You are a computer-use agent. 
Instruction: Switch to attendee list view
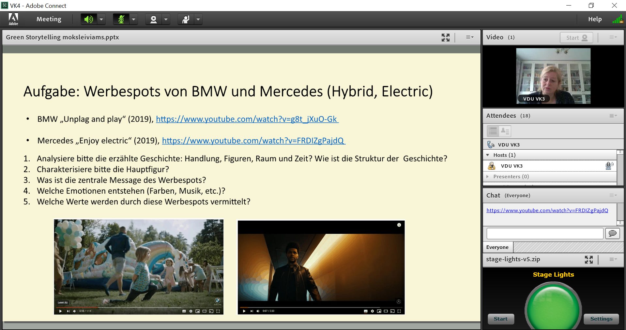(493, 131)
